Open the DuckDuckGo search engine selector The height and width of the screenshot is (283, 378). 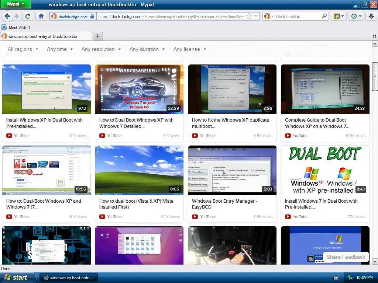tap(269, 16)
